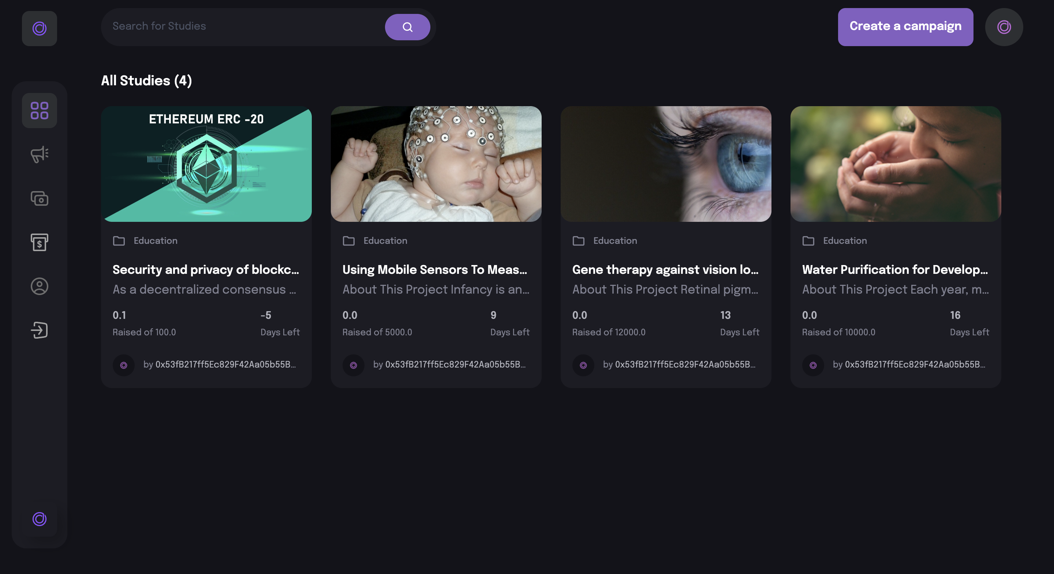
Task: Open the Ethereum ERC-20 study thumbnail
Action: 206,164
